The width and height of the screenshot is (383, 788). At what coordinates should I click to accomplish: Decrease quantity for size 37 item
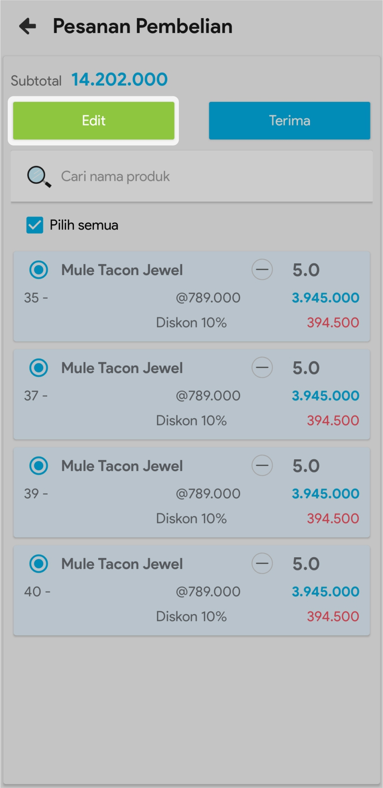[262, 368]
